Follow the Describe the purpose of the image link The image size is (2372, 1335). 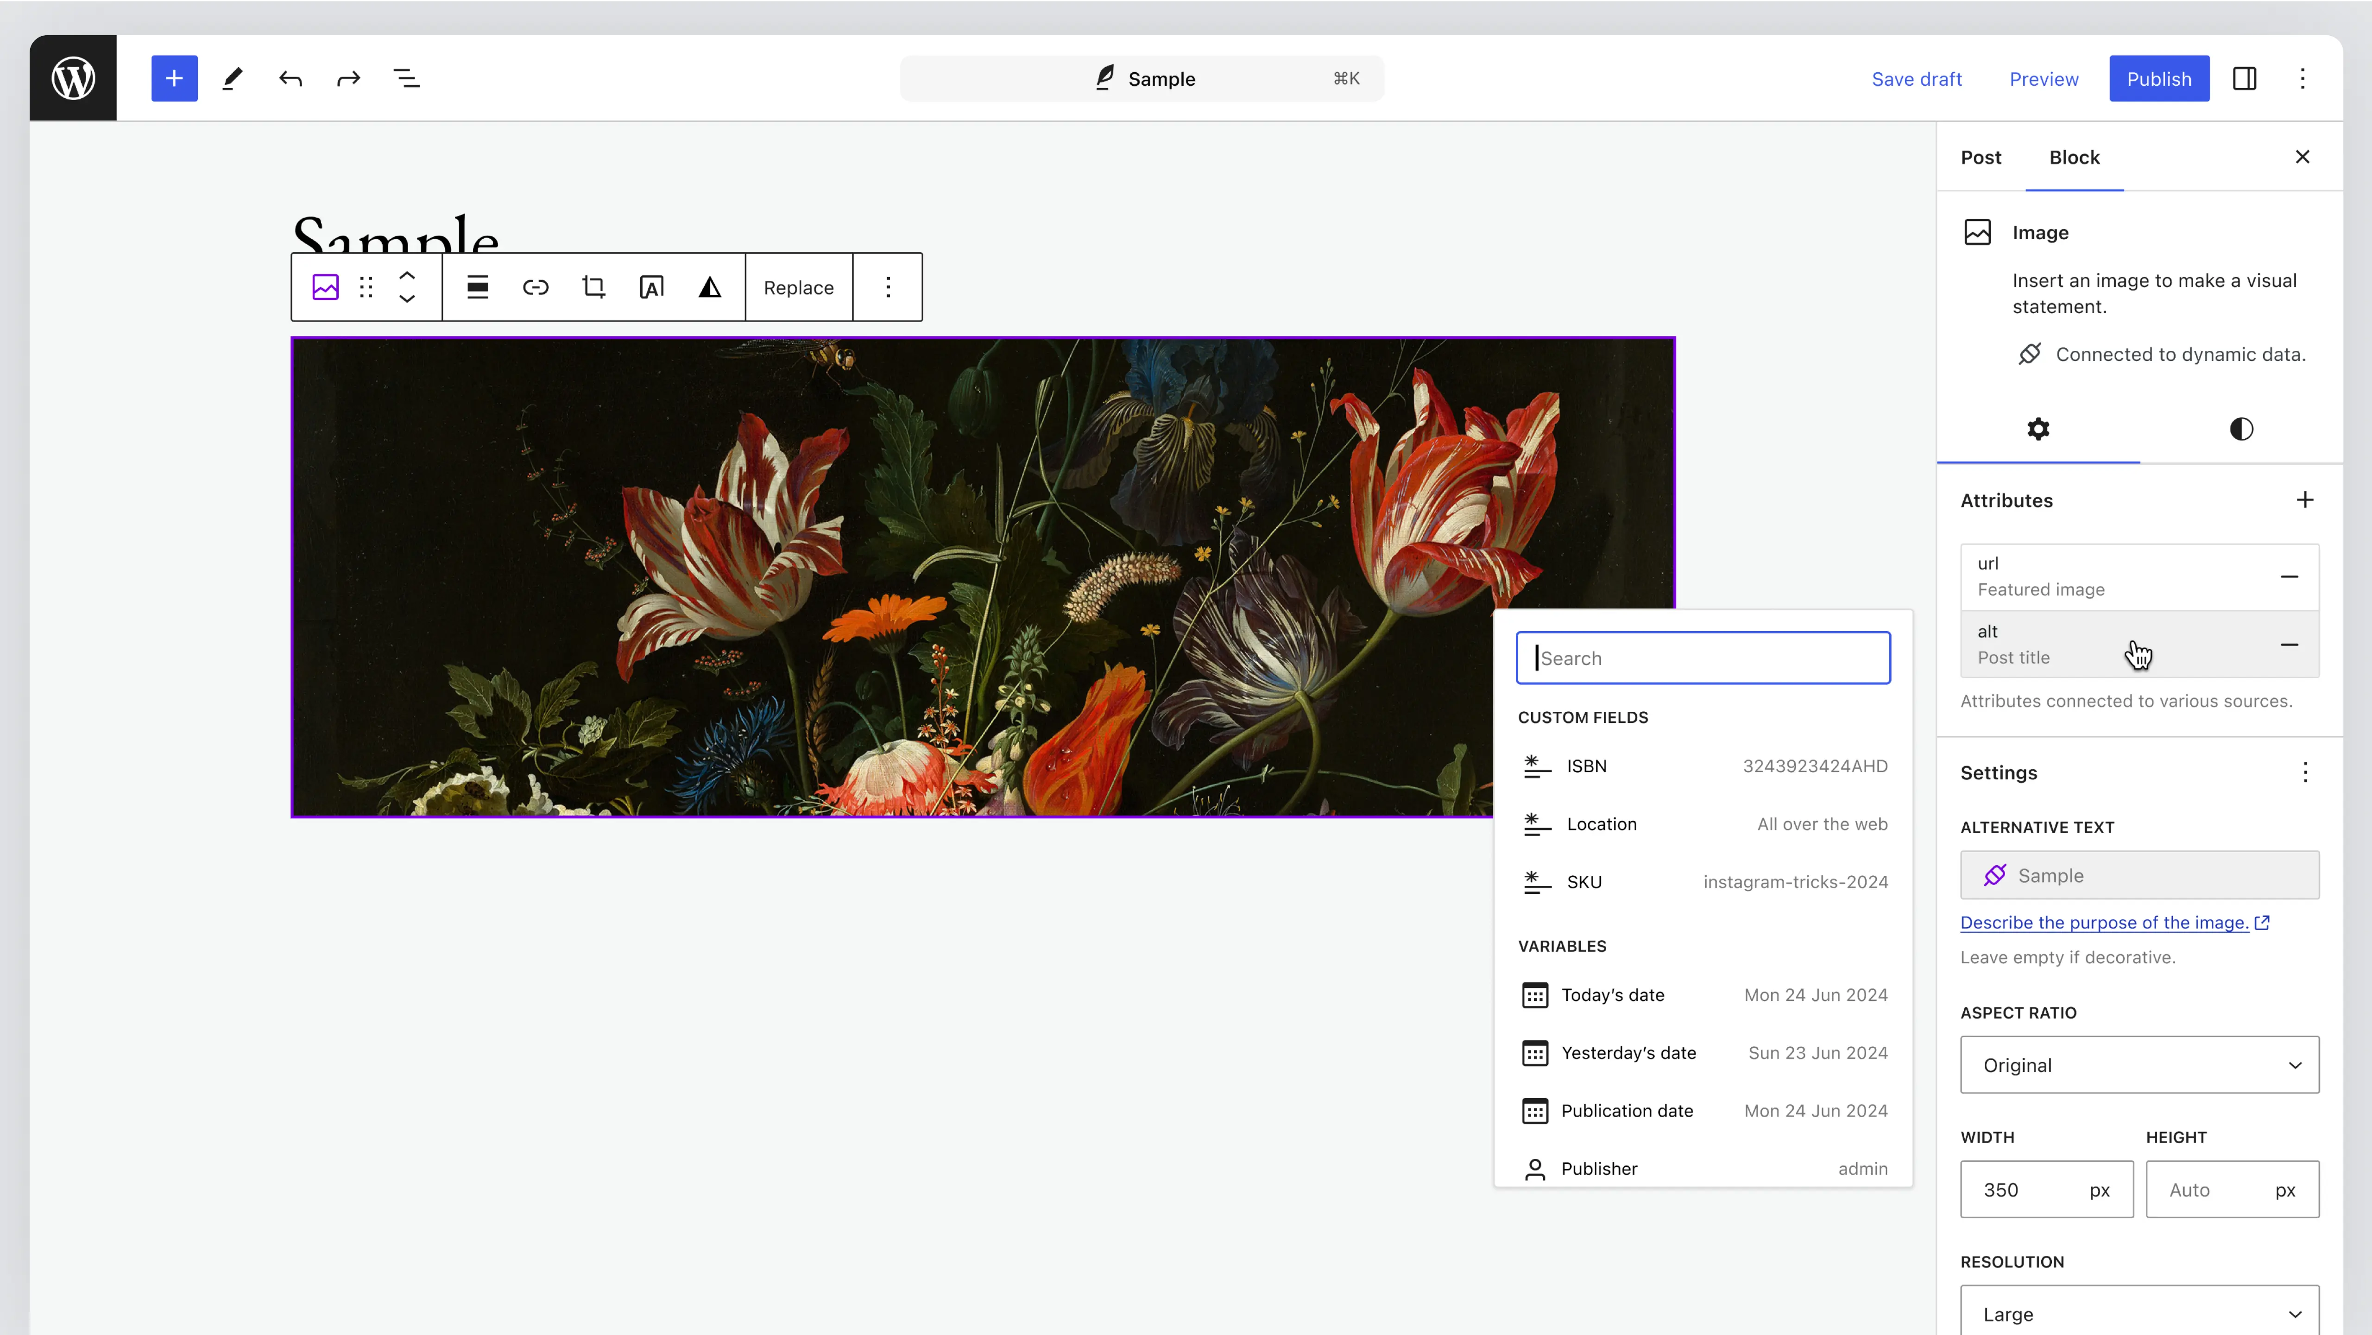tap(2106, 923)
